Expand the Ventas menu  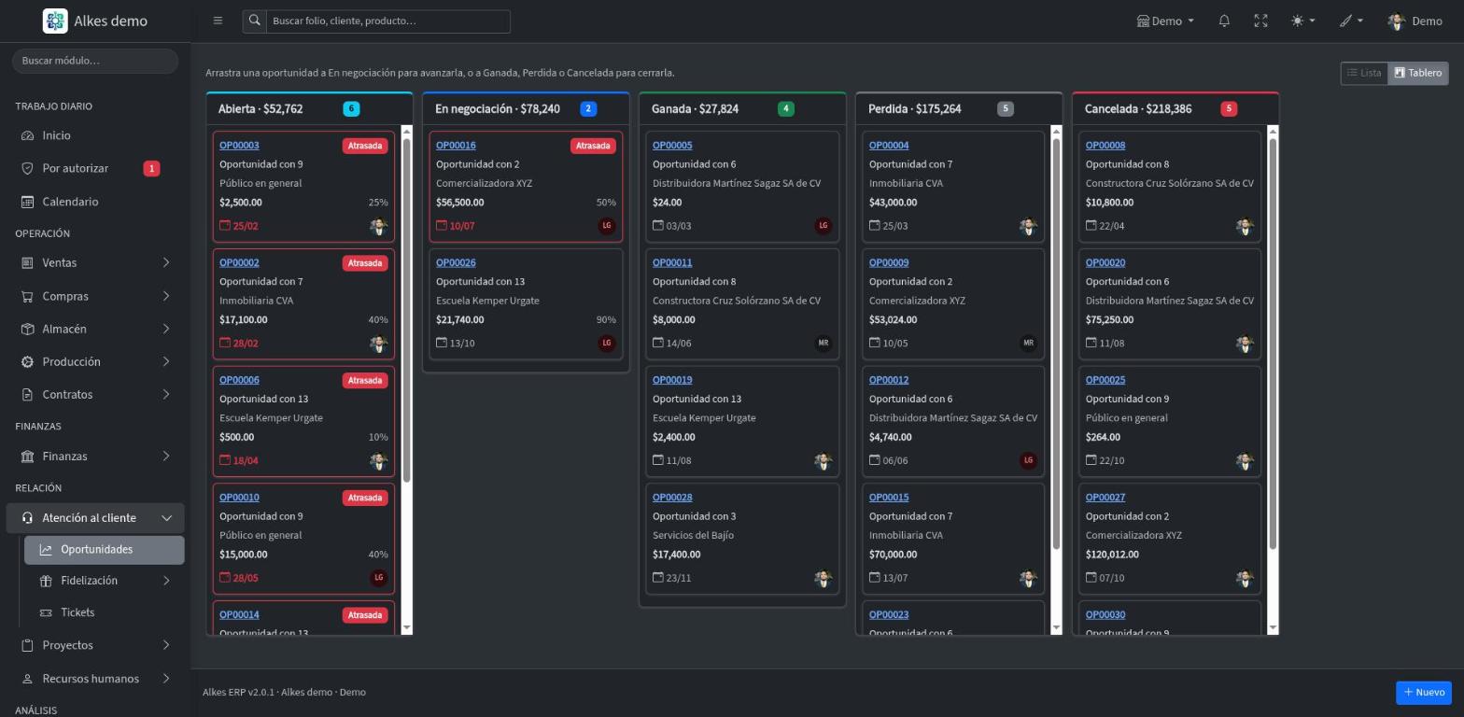pyautogui.click(x=95, y=262)
